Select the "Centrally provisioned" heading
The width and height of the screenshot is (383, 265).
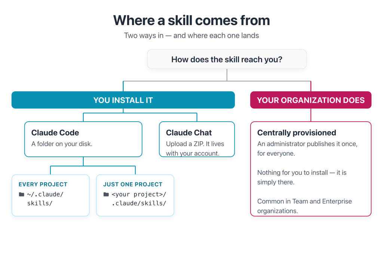[297, 132]
